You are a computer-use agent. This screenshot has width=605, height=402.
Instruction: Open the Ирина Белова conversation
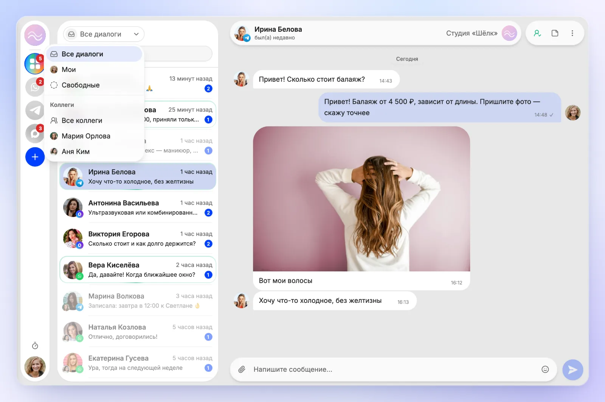(x=138, y=176)
